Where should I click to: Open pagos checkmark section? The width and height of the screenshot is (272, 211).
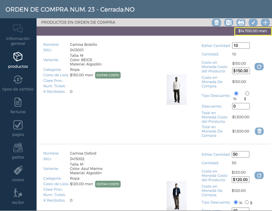(x=18, y=129)
